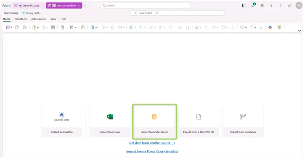Click the Filter rows funnel icon
The height and width of the screenshot is (158, 303).
pos(170,27)
